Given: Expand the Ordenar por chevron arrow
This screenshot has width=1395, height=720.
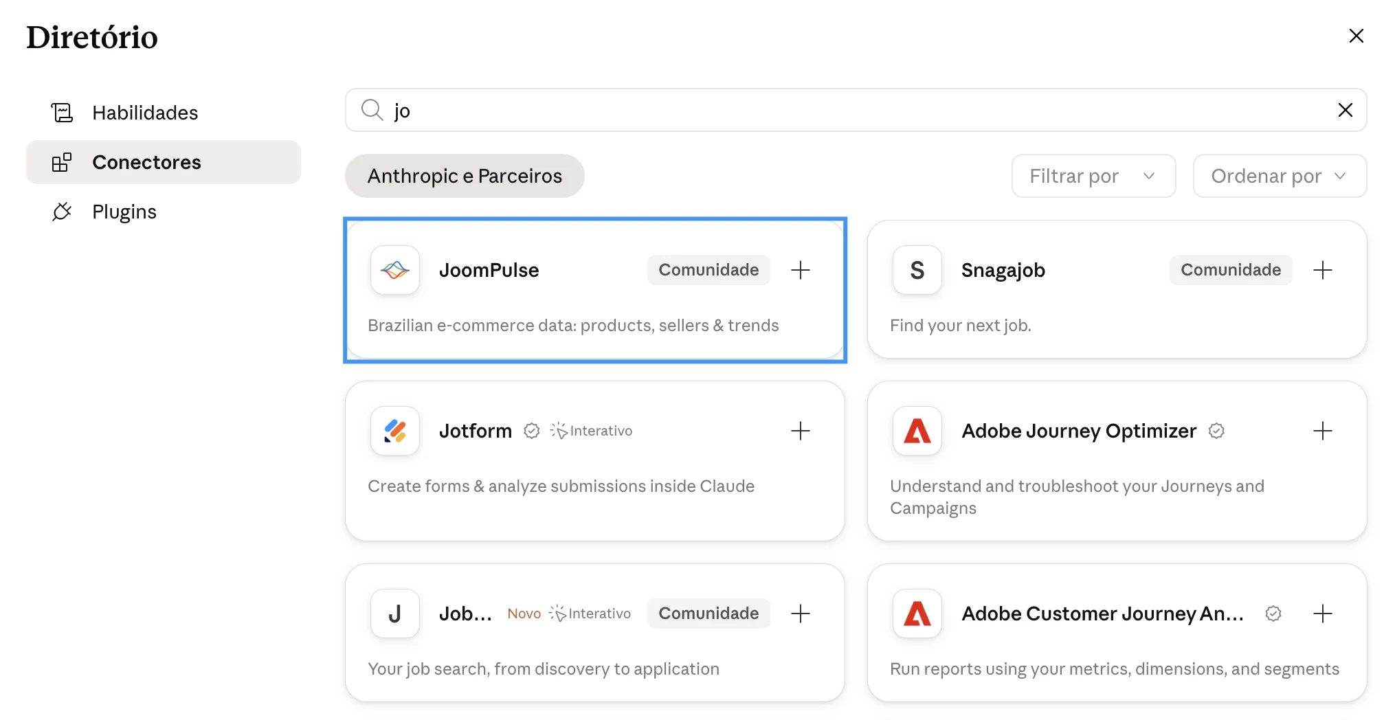Looking at the screenshot, I should (1340, 176).
